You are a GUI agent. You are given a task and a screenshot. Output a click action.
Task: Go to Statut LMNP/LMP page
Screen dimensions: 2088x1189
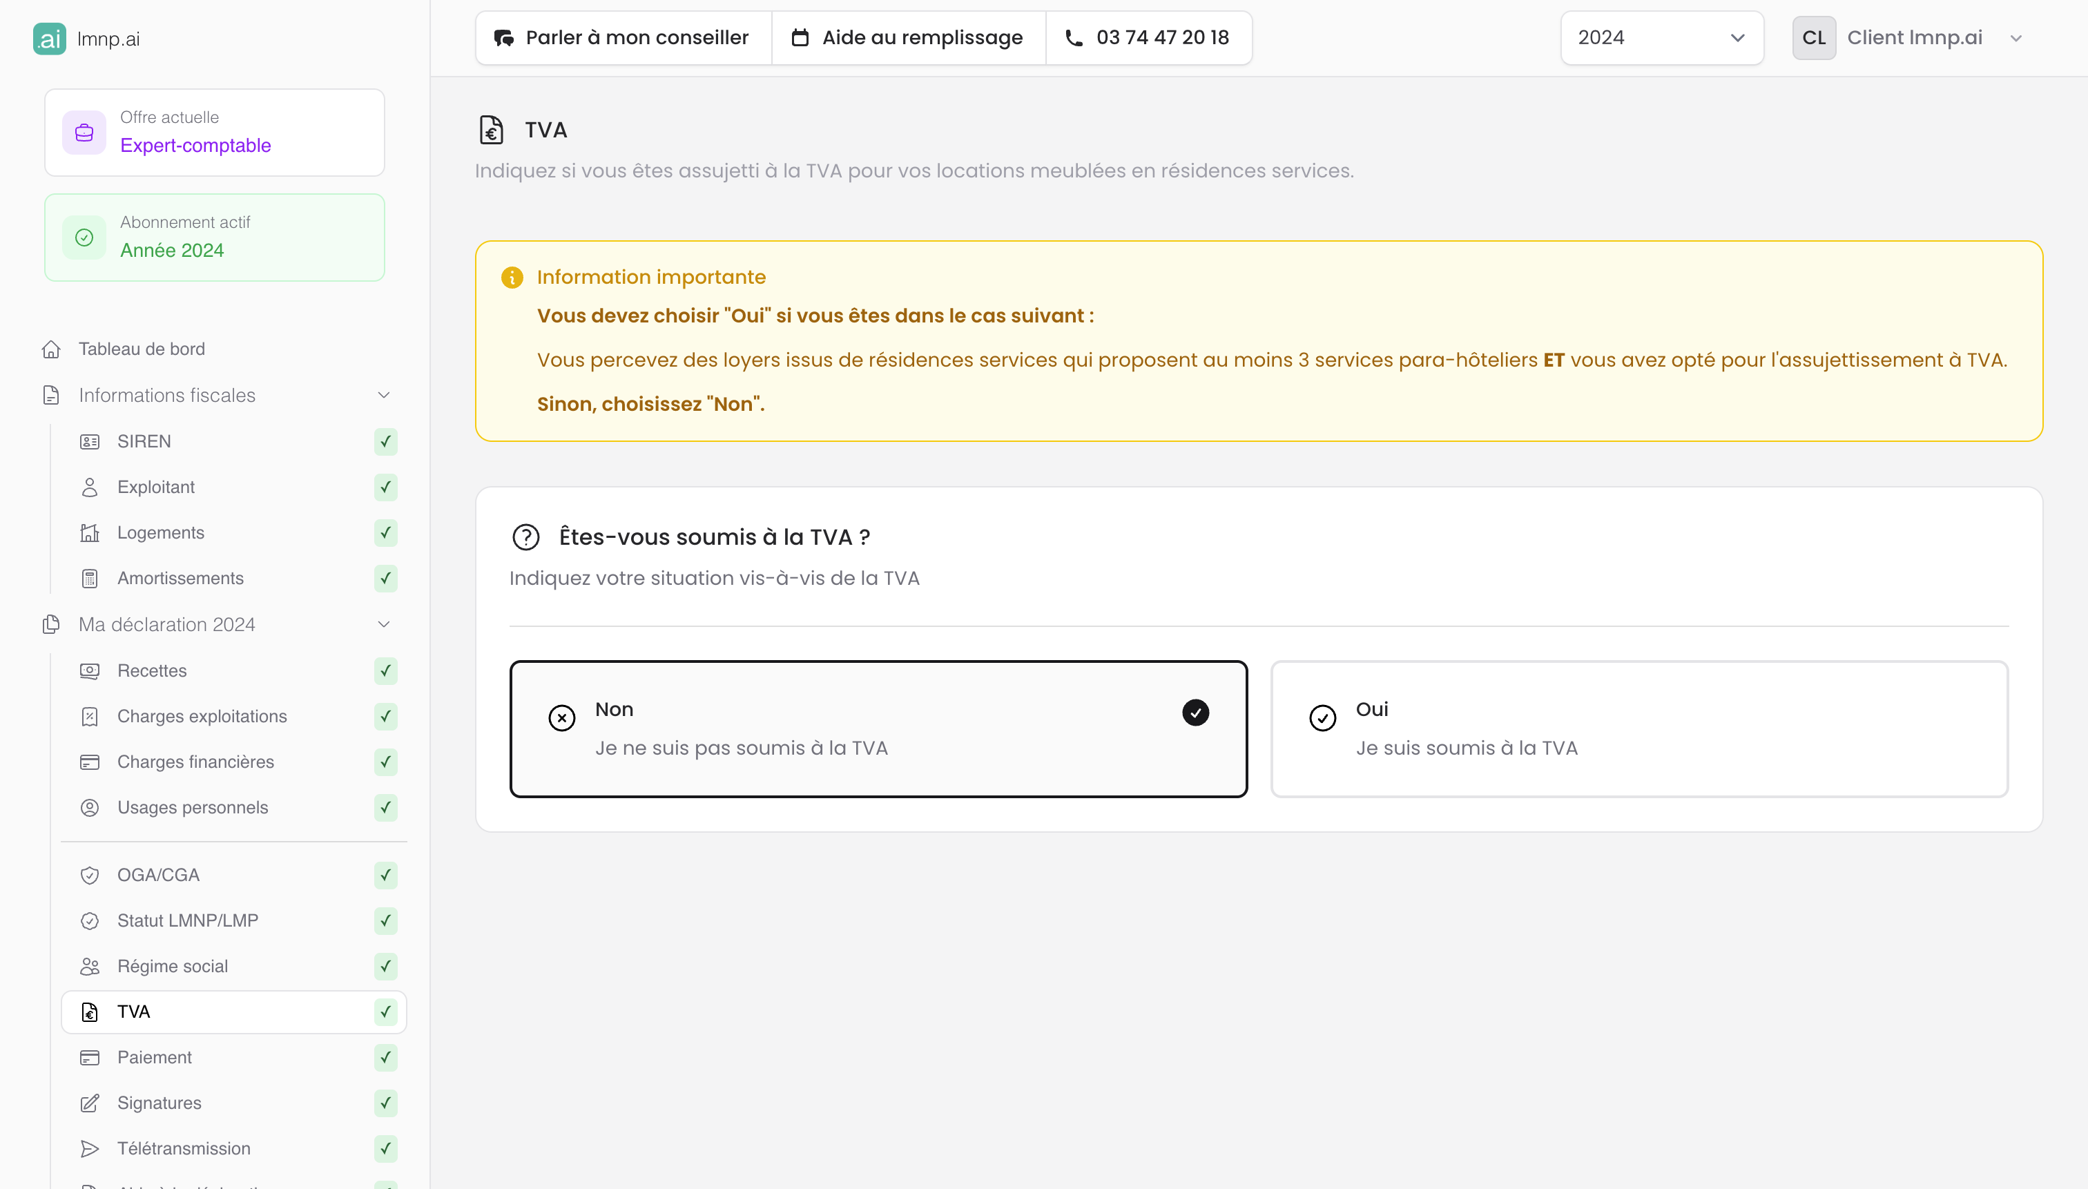click(187, 920)
